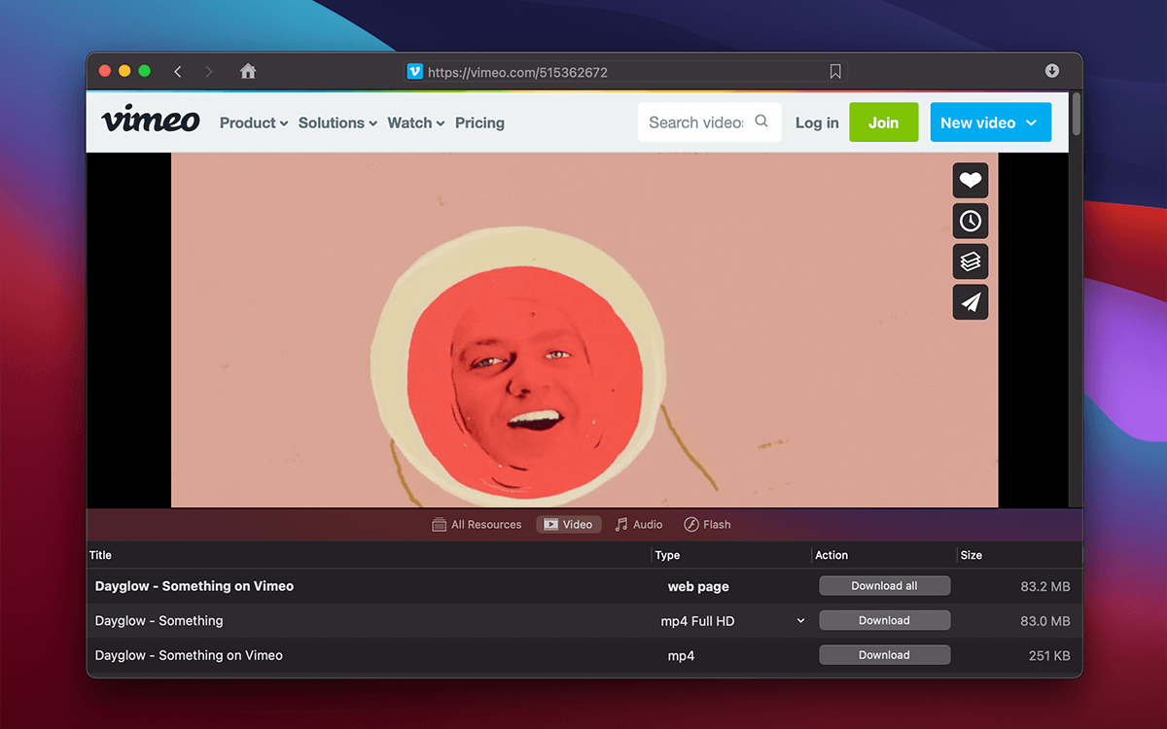This screenshot has height=729, width=1167.
Task: Click Log in
Action: (x=817, y=122)
